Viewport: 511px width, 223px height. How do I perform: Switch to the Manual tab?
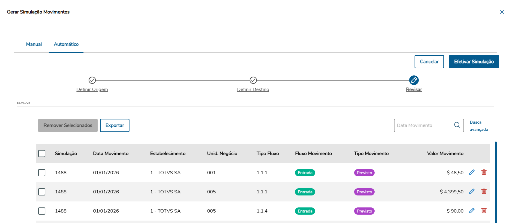pyautogui.click(x=34, y=44)
